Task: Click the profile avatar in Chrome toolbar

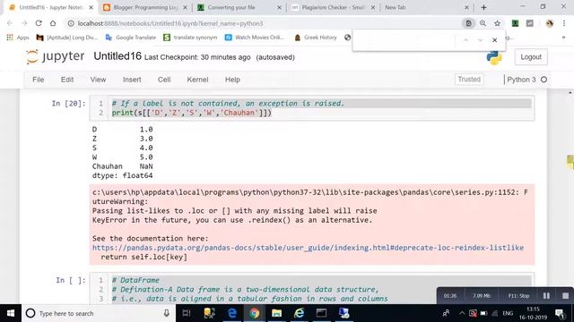Action: tap(549, 23)
